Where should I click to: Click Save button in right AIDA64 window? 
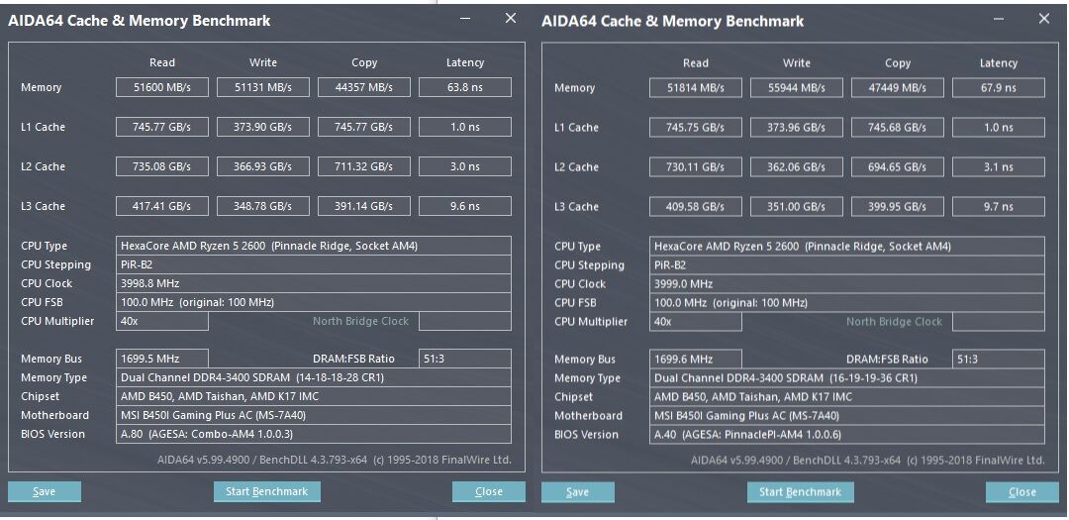pos(578,492)
